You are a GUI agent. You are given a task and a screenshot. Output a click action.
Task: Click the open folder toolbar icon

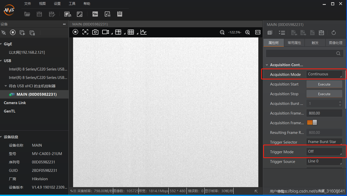[x=27, y=14]
